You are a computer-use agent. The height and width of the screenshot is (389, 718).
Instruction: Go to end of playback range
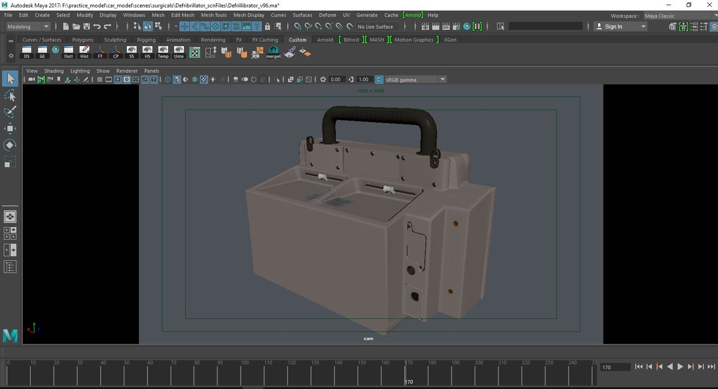click(711, 367)
